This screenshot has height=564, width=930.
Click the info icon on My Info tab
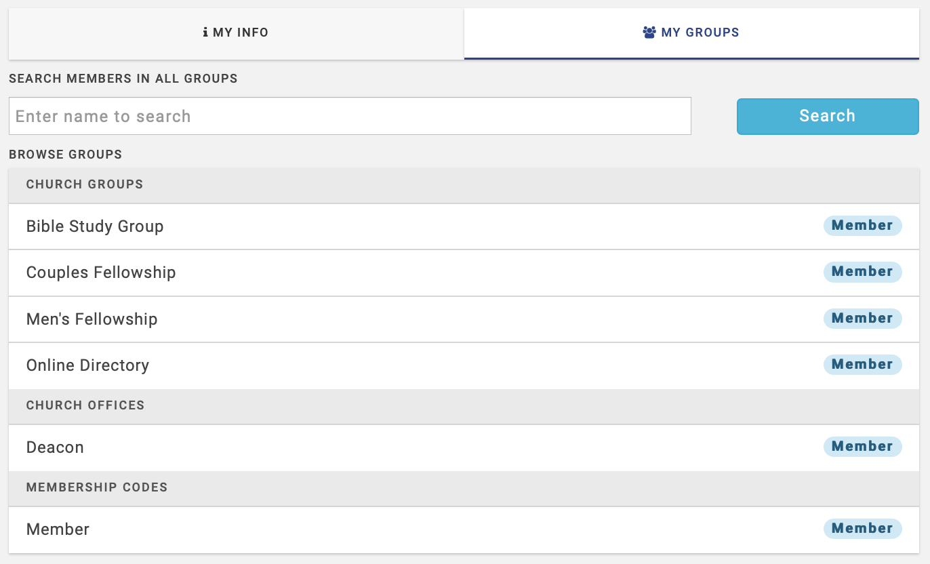[205, 33]
